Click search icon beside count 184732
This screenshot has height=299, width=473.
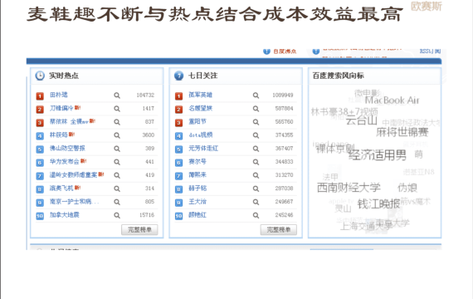tap(117, 96)
